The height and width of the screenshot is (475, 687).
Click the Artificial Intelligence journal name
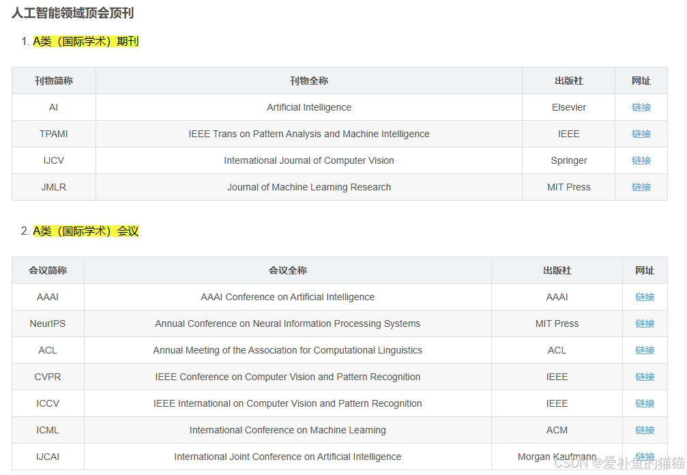click(309, 107)
